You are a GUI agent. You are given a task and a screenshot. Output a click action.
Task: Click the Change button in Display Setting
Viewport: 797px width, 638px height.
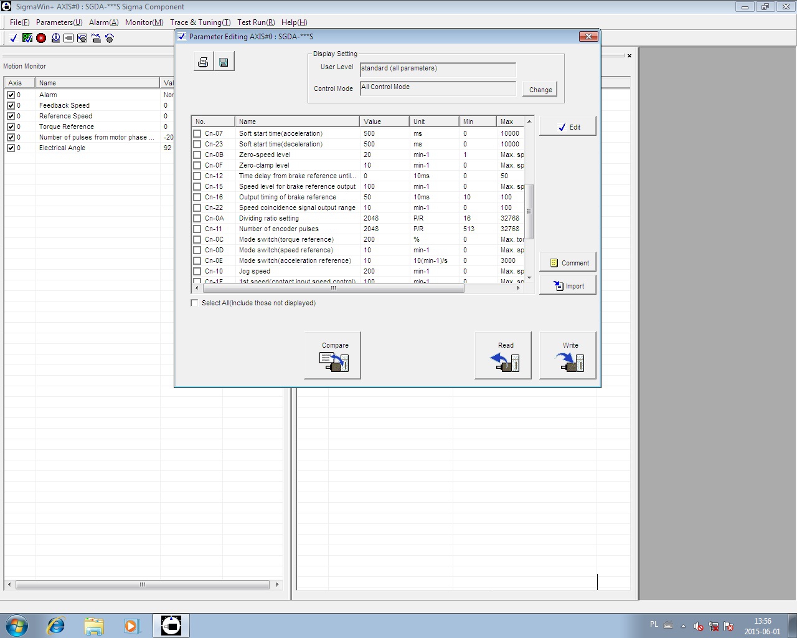pyautogui.click(x=540, y=90)
